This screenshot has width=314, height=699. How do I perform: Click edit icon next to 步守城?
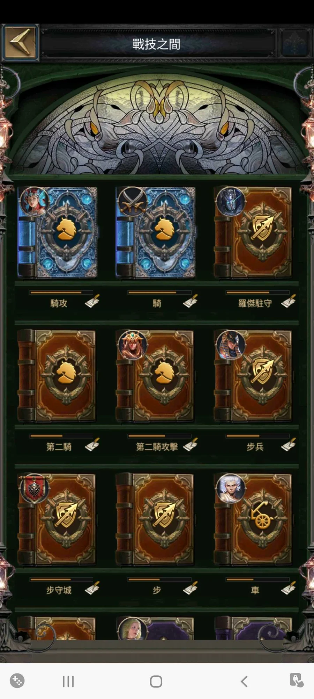[x=92, y=588]
